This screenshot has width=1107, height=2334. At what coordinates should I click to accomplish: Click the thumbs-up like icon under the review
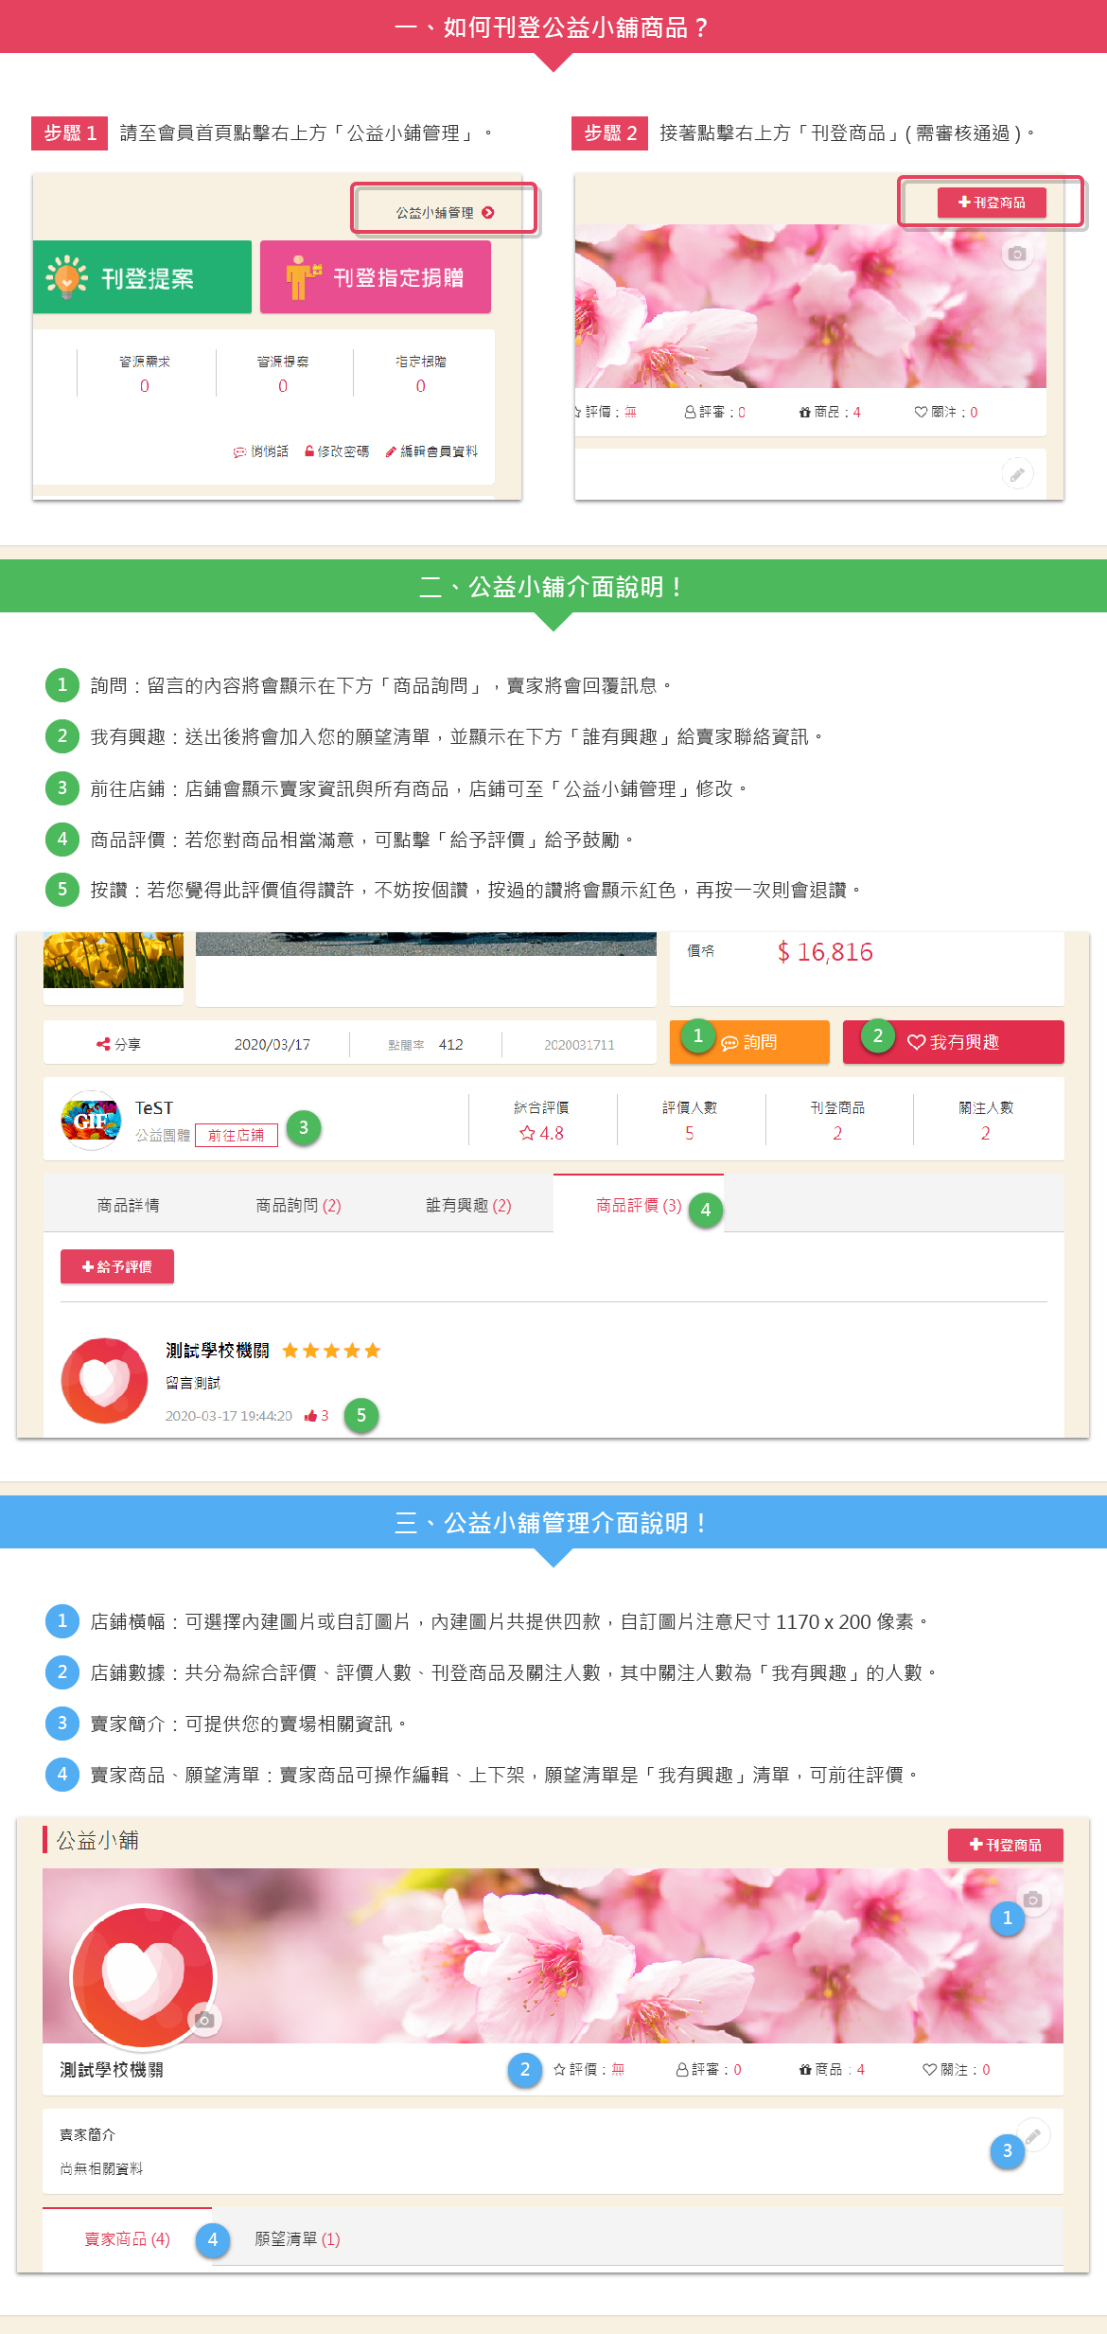click(x=310, y=1416)
